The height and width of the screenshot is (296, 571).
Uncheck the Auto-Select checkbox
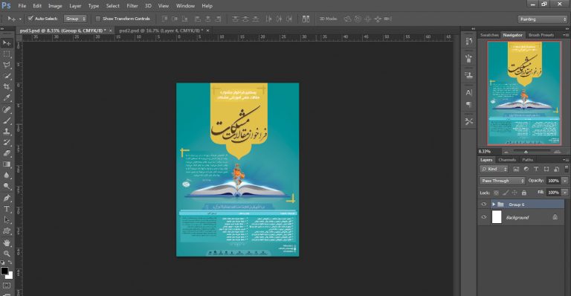(x=30, y=18)
